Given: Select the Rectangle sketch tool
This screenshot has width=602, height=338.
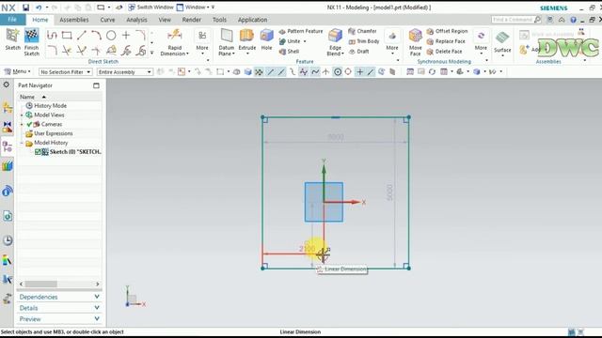Looking at the screenshot, I should [67, 36].
